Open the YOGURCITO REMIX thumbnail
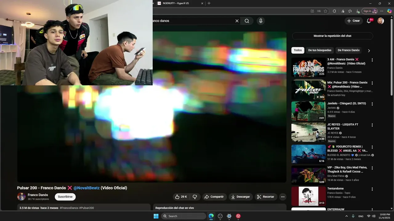The image size is (394, 221). coord(308,154)
